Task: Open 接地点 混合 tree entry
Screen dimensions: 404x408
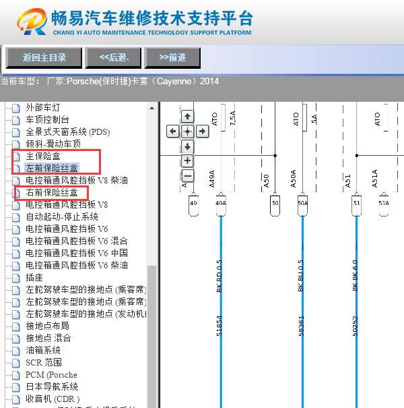Action: coord(48,338)
